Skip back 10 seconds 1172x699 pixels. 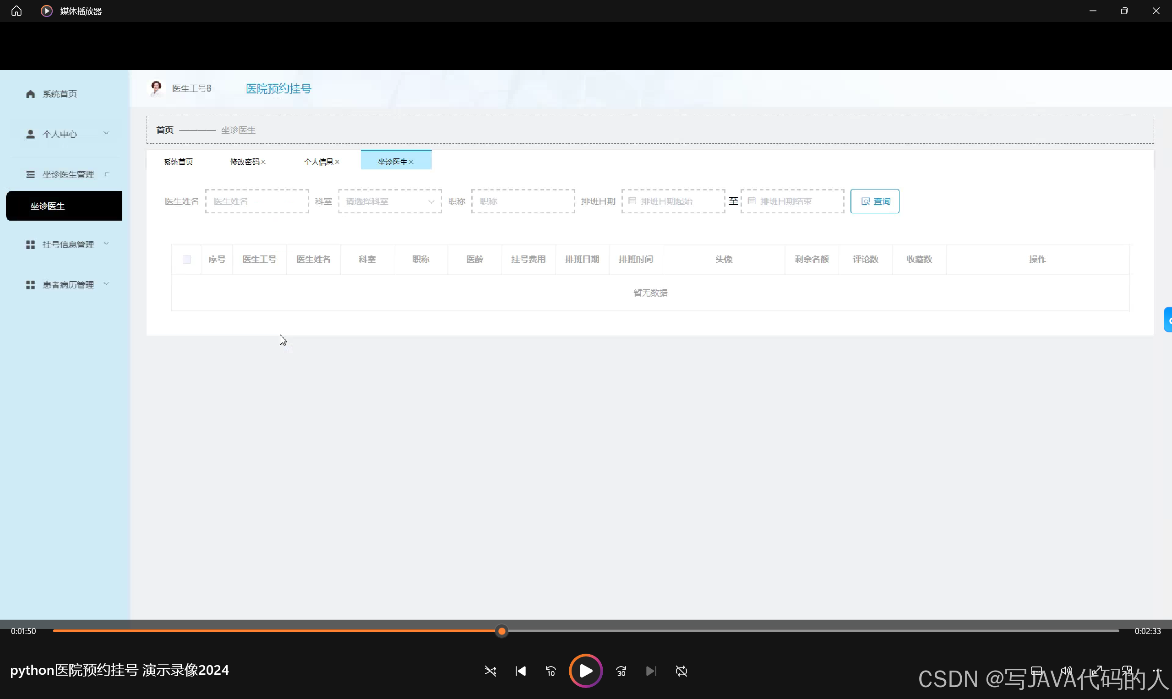(551, 671)
